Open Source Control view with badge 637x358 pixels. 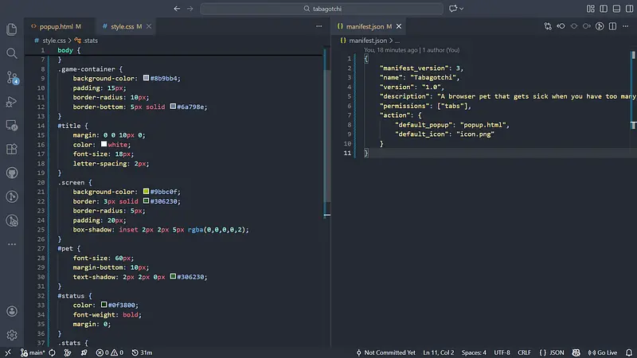pos(12,77)
